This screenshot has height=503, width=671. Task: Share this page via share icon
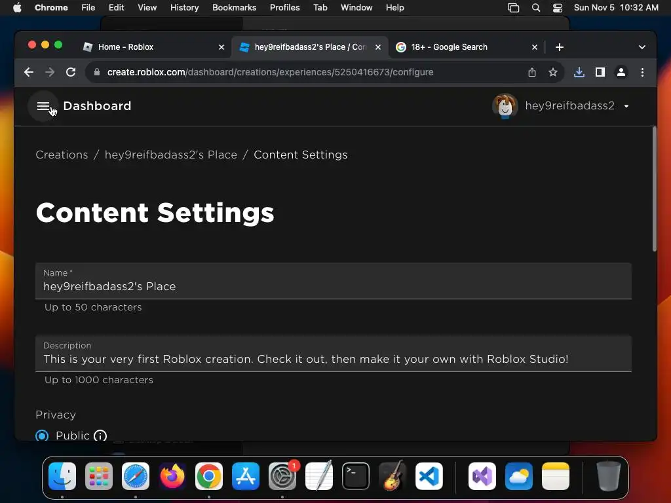tap(532, 72)
